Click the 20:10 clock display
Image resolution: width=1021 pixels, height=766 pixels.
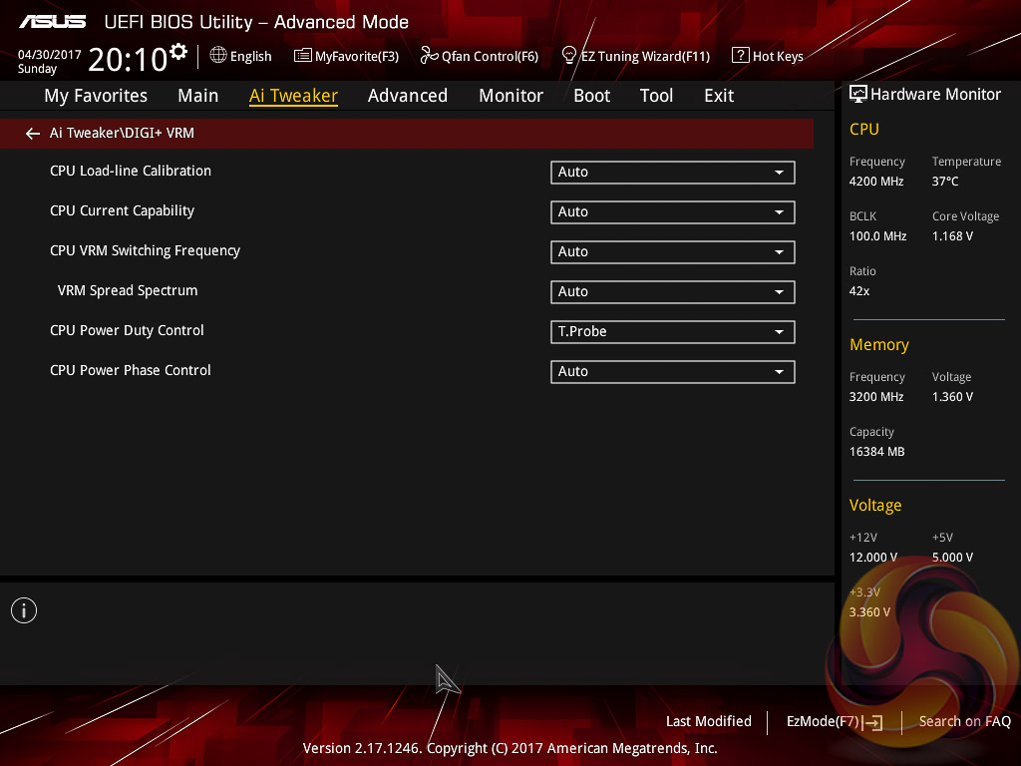click(x=128, y=60)
